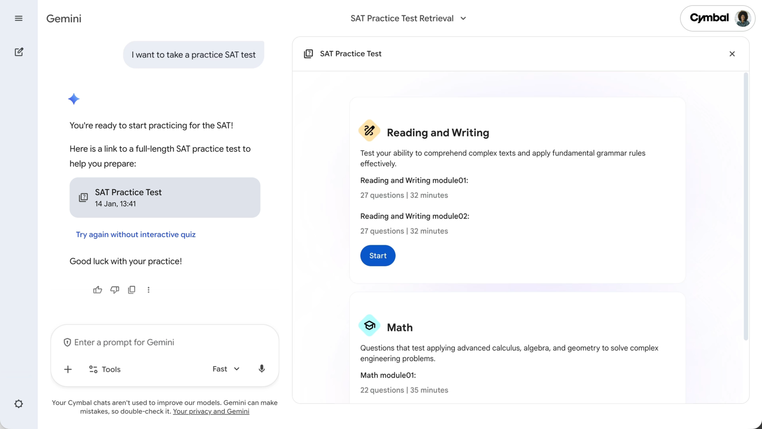Click the plus icon to add attachment
The height and width of the screenshot is (429, 762).
click(68, 369)
